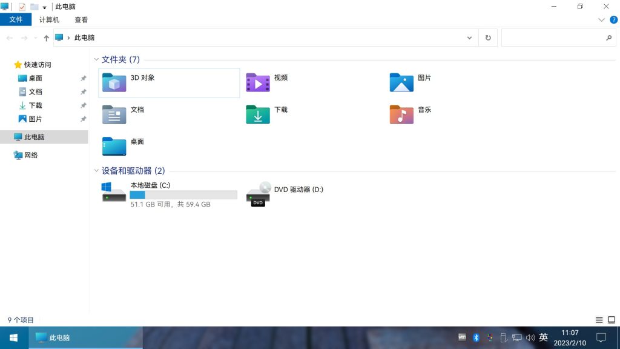This screenshot has width=620, height=349.
Task: Create a new folder via quick access toolbar icon
Action: [x=34, y=6]
